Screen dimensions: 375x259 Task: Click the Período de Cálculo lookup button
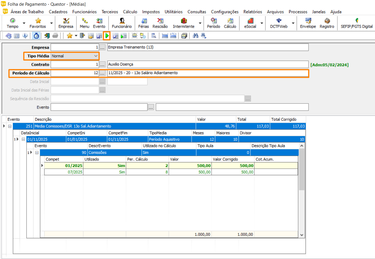pyautogui.click(x=103, y=73)
